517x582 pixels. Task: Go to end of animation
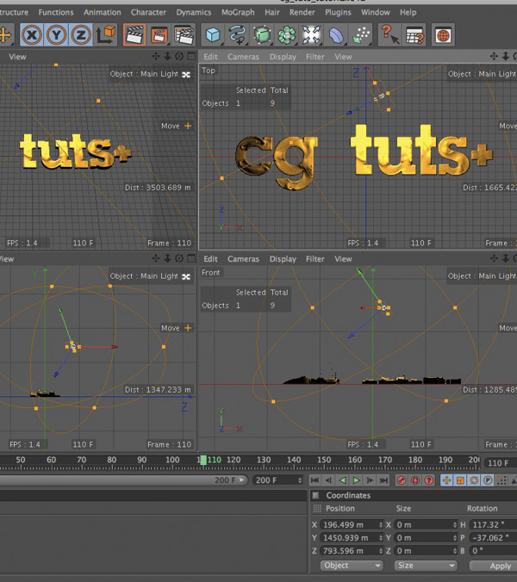pos(383,480)
